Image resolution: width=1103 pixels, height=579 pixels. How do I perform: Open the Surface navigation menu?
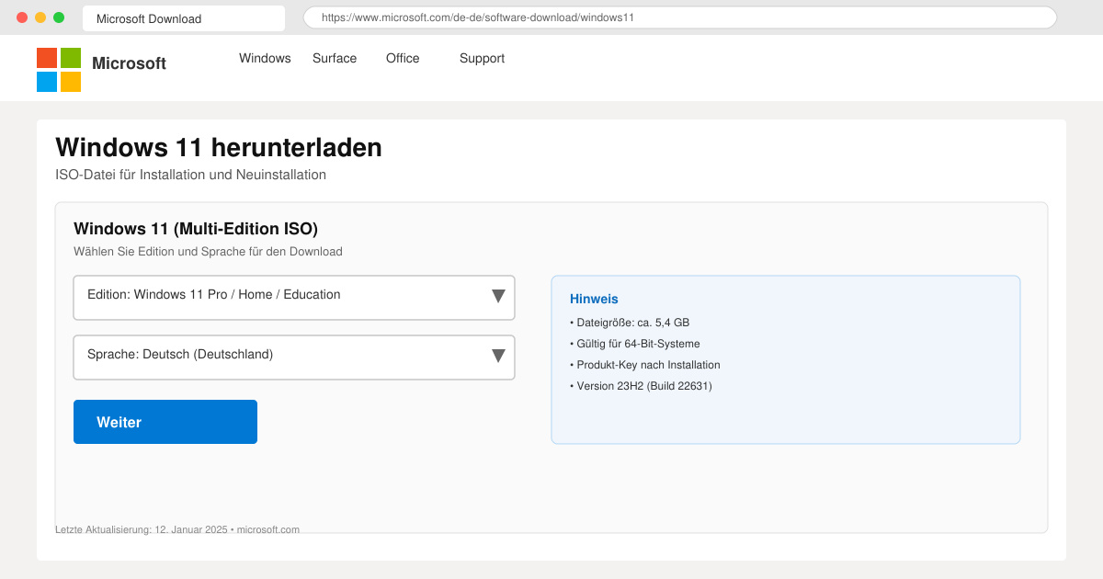[x=335, y=58]
